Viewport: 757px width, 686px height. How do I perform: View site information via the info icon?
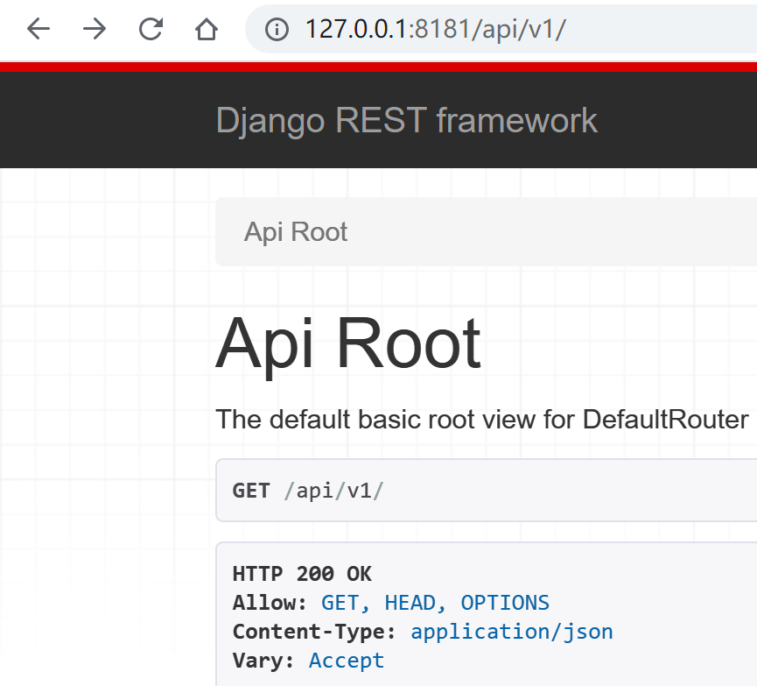[x=277, y=29]
